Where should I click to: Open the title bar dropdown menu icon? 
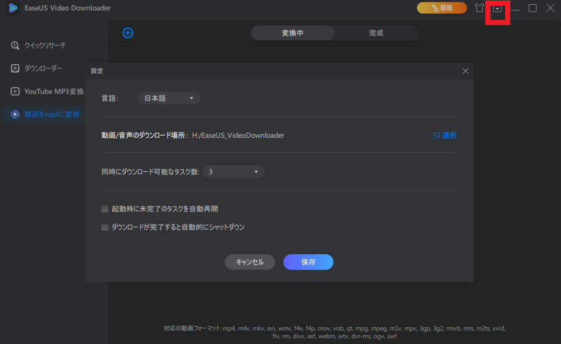[497, 8]
